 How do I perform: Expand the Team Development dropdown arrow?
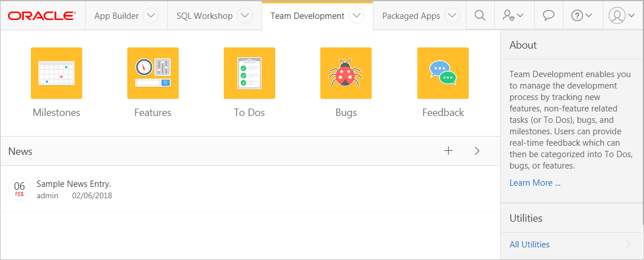[x=356, y=16]
